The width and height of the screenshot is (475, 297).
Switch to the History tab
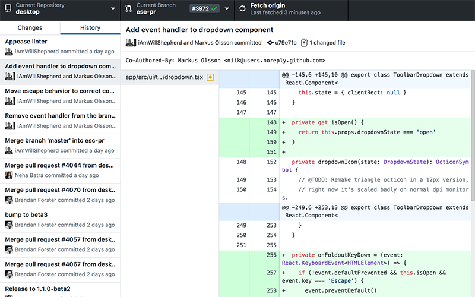90,27
